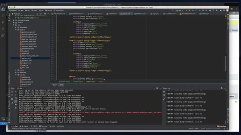Open the 6: Logcat tool window button

(24, 126)
